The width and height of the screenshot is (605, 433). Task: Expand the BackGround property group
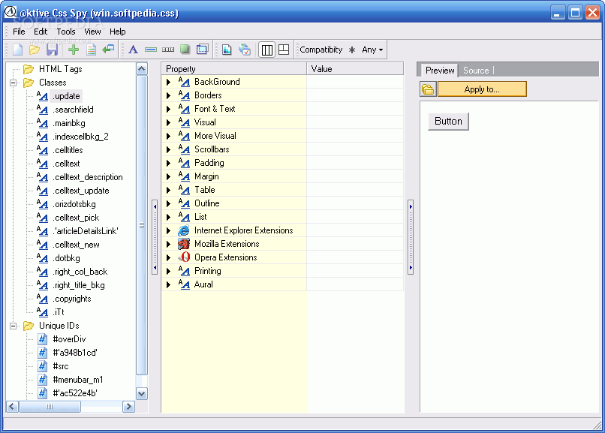[169, 82]
